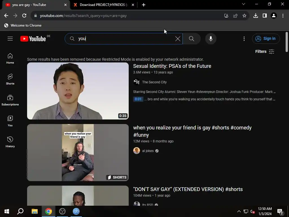Image resolution: width=289 pixels, height=217 pixels.
Task: Click the muted volume tray icon
Action: coord(252,211)
